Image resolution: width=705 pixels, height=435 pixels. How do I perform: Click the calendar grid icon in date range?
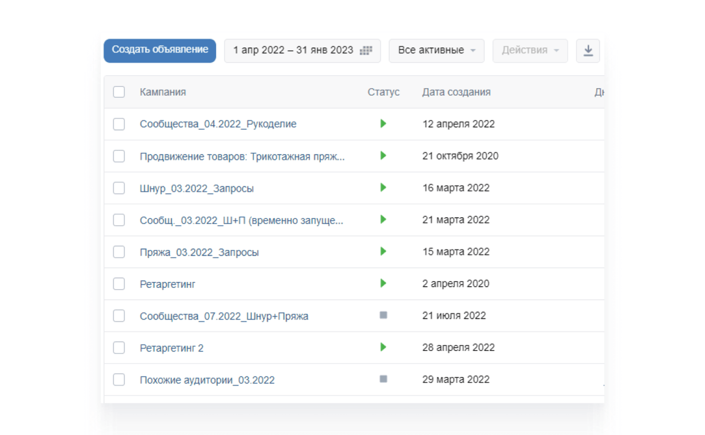click(366, 50)
